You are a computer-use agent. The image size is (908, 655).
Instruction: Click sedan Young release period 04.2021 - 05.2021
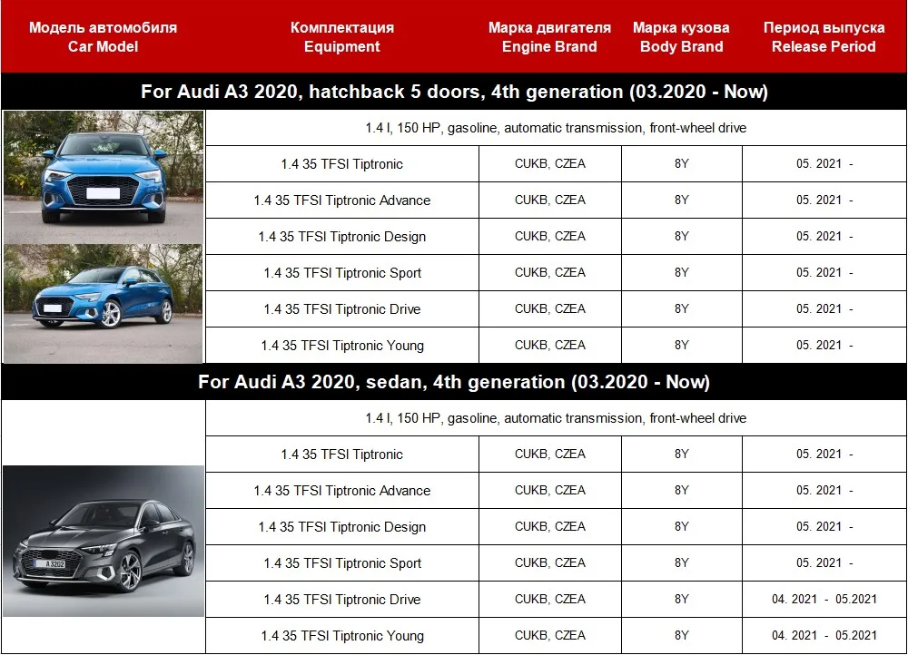pyautogui.click(x=824, y=635)
